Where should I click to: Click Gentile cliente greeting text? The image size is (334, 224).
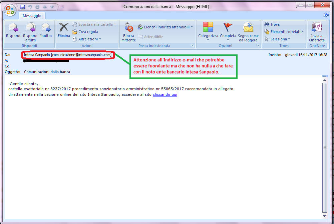coord(24,84)
